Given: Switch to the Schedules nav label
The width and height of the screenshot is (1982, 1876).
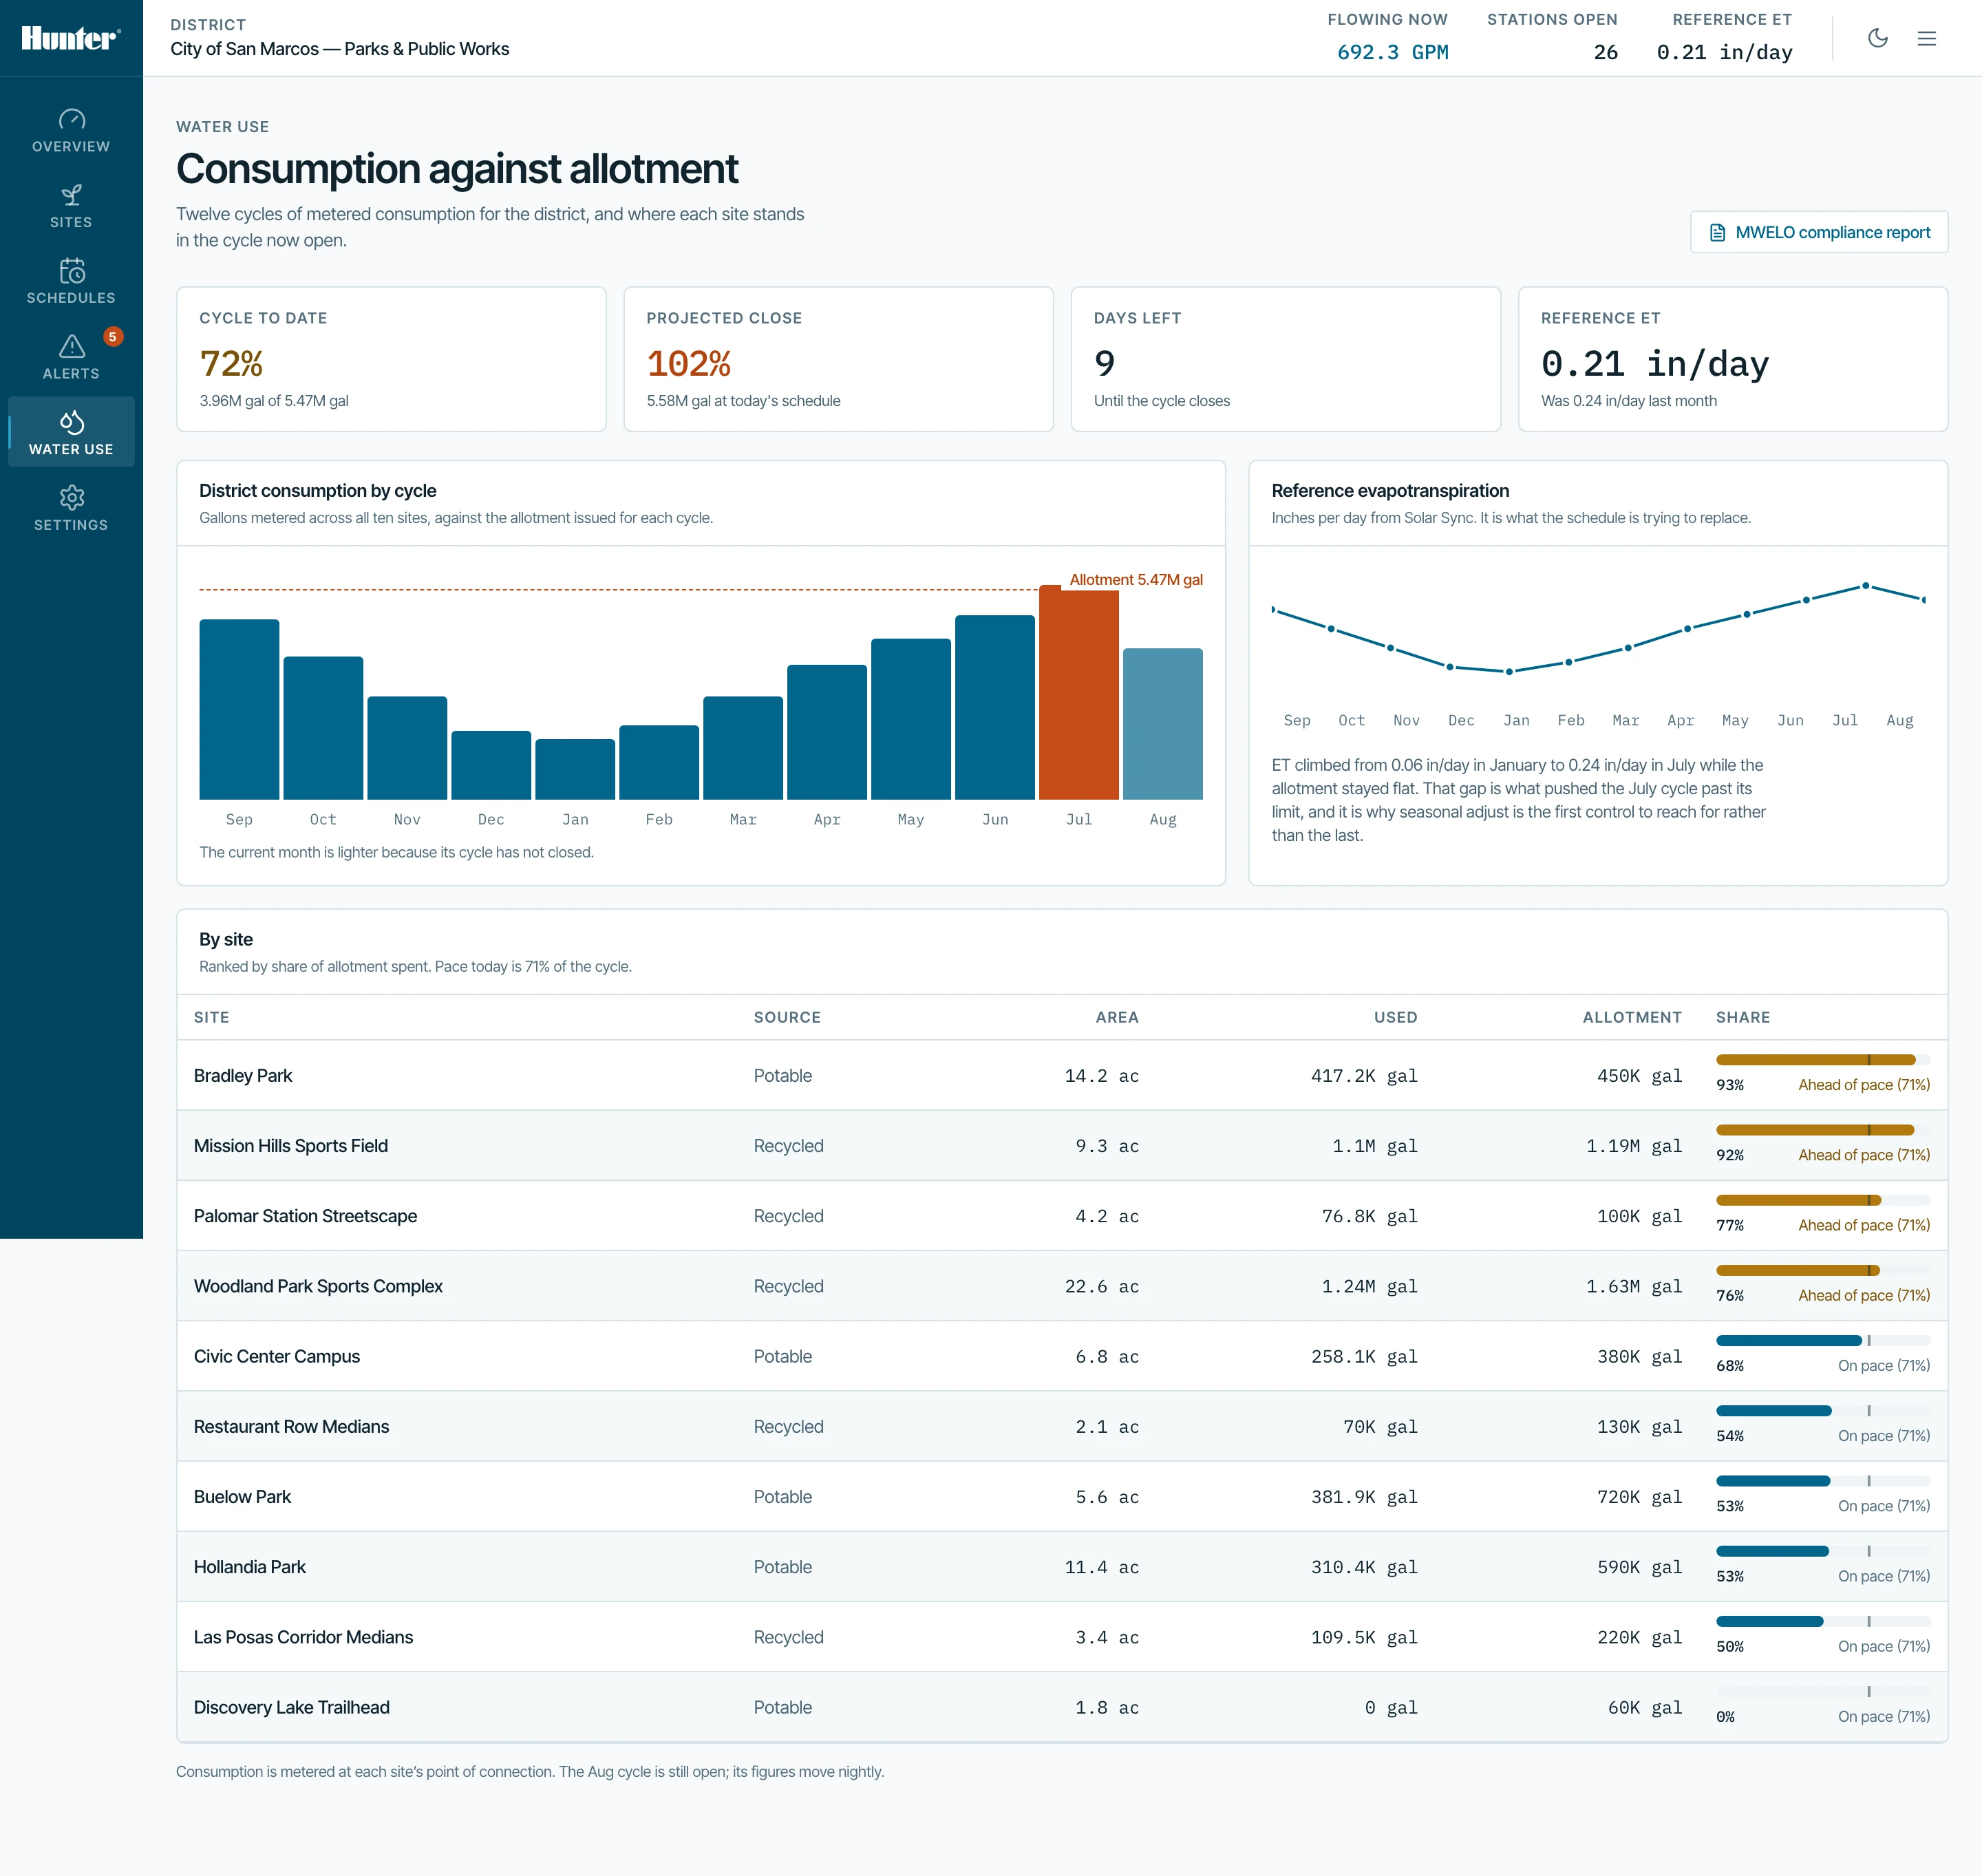Looking at the screenshot, I should coord(71,298).
